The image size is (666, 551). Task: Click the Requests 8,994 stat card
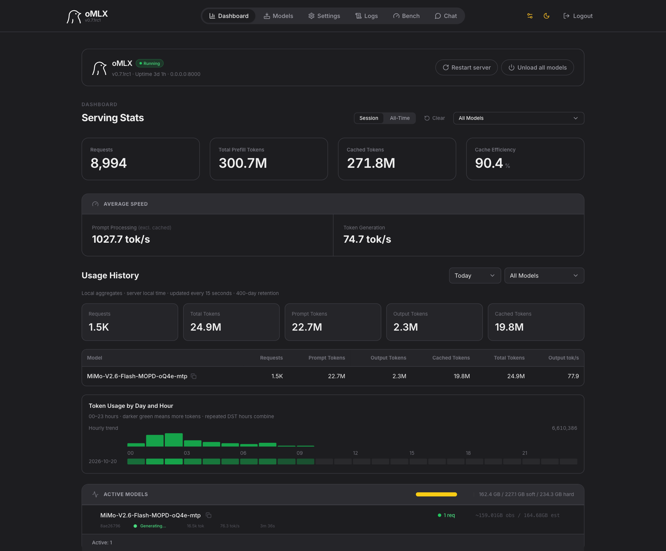click(141, 159)
